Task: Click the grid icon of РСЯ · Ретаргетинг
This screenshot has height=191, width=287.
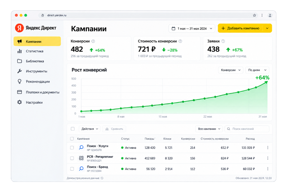Action: click(81, 158)
